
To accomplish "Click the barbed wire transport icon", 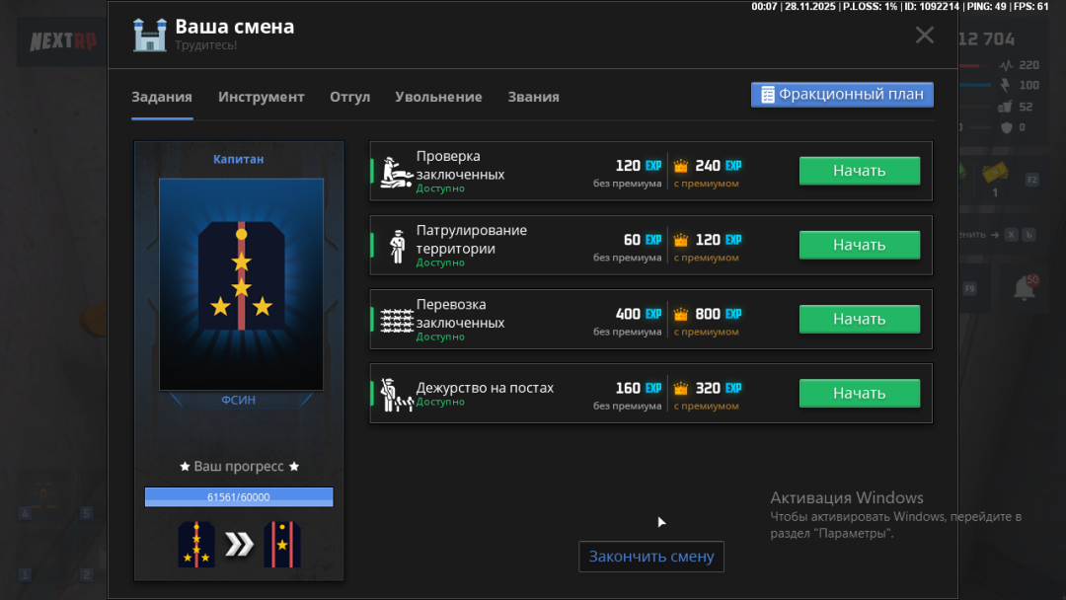I will click(x=396, y=320).
